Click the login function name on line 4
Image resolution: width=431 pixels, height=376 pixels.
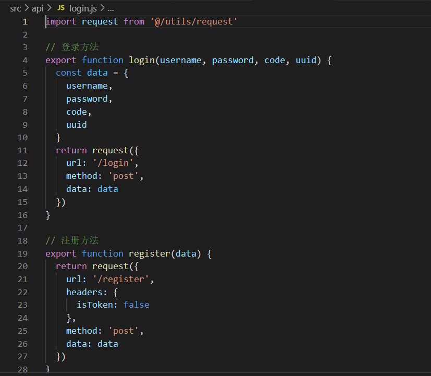(141, 60)
